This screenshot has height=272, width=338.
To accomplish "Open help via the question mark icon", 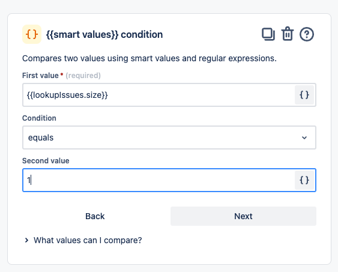I will point(307,34).
